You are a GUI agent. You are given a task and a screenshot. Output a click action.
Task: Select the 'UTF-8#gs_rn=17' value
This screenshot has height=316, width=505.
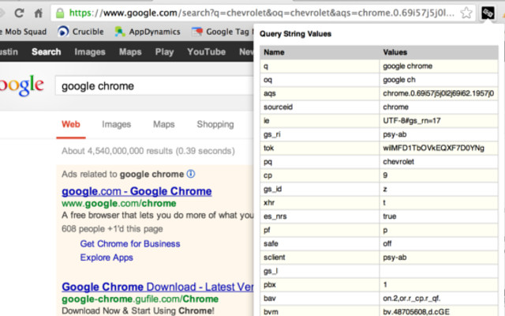tap(412, 121)
